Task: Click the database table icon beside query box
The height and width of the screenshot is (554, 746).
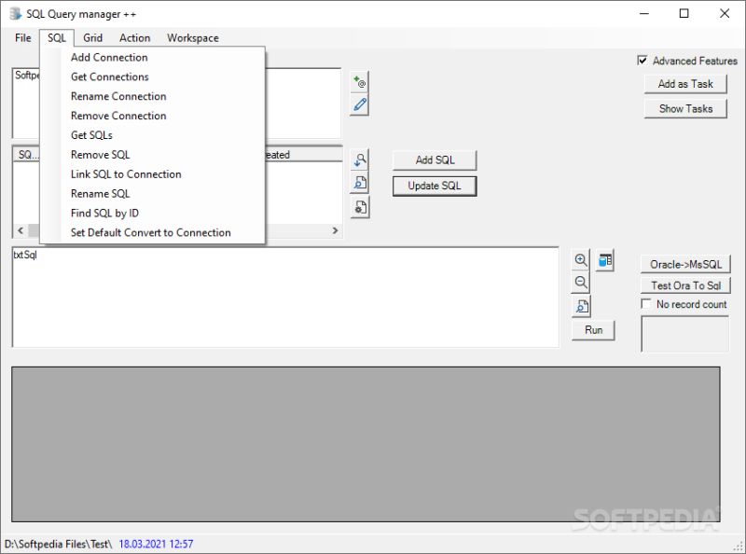Action: (604, 260)
